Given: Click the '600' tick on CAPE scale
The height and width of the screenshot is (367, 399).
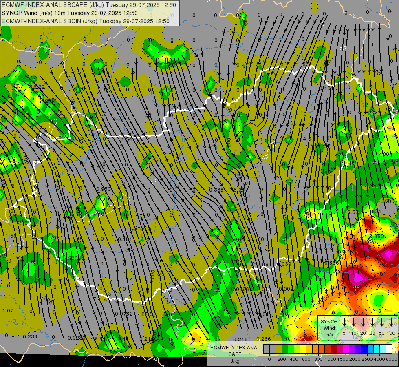Looking at the screenshot, I should (x=306, y=359).
